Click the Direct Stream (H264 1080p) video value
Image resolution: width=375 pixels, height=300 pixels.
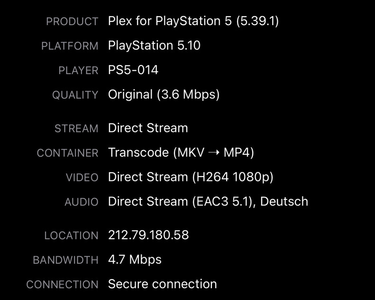191,177
